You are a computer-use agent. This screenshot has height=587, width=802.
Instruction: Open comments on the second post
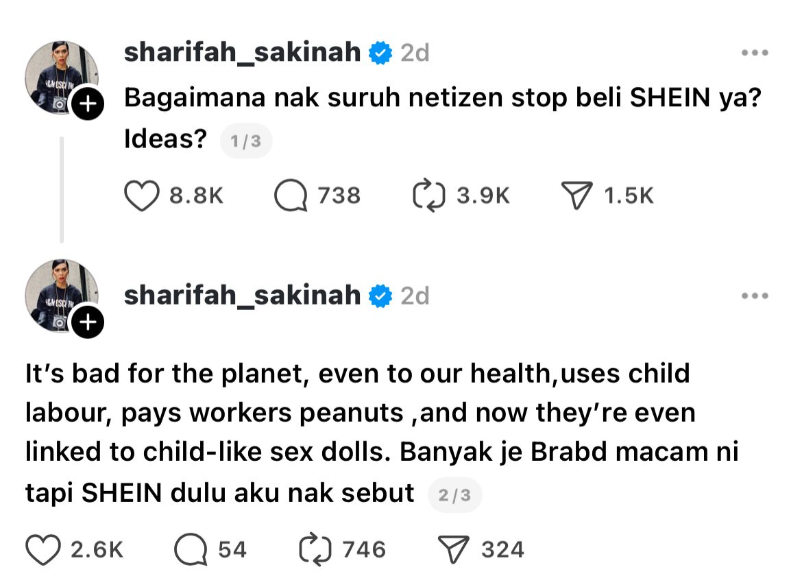190,549
